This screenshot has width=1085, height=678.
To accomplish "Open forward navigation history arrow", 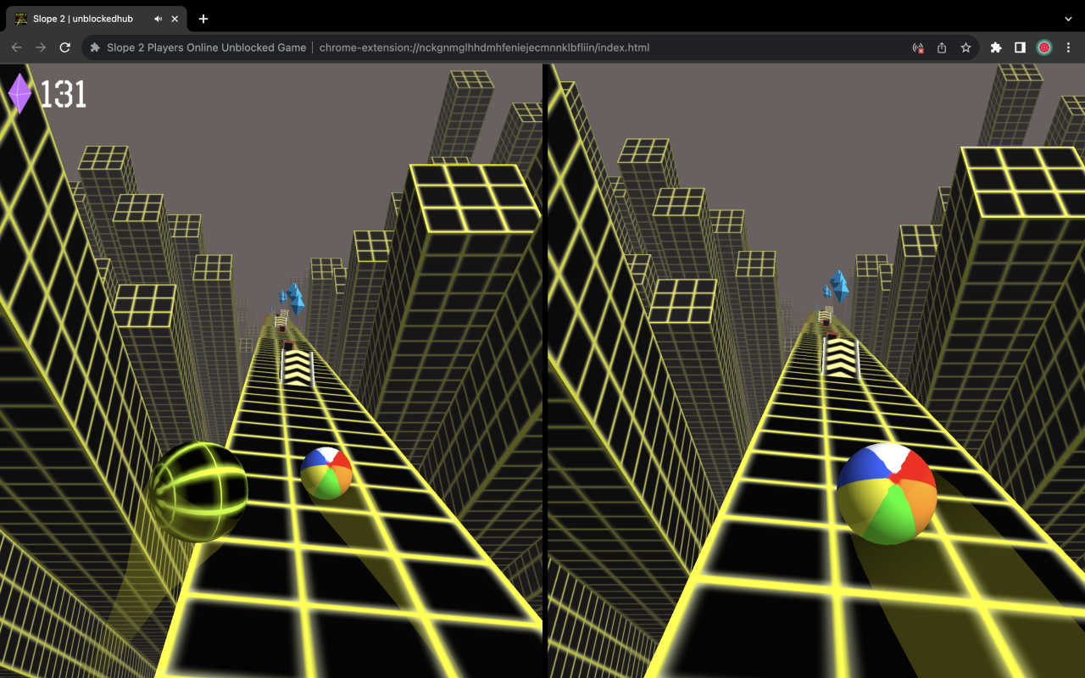I will [41, 47].
